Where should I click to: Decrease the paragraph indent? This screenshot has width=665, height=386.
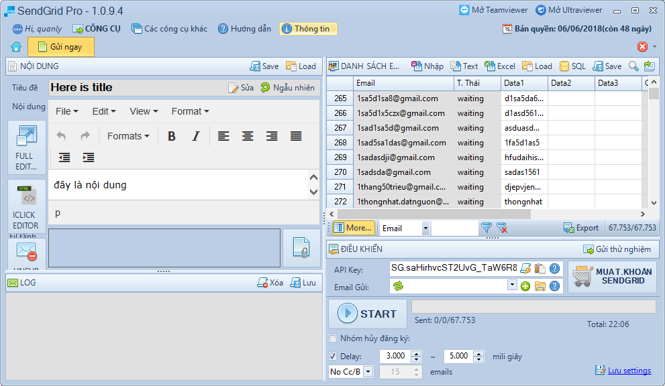click(64, 157)
